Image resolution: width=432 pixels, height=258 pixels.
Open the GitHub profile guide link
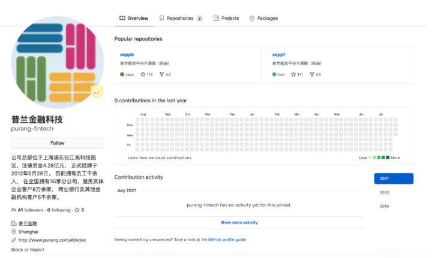pyautogui.click(x=227, y=239)
